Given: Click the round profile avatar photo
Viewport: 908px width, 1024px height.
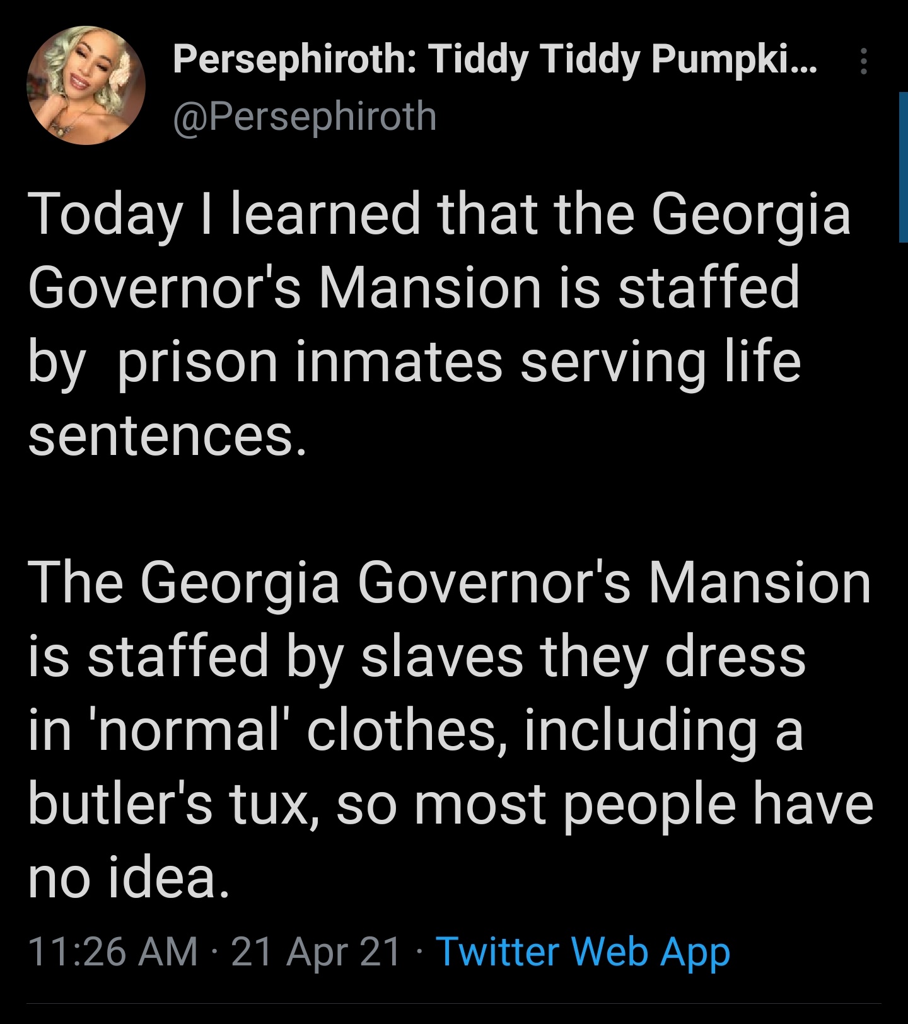Looking at the screenshot, I should [x=86, y=85].
